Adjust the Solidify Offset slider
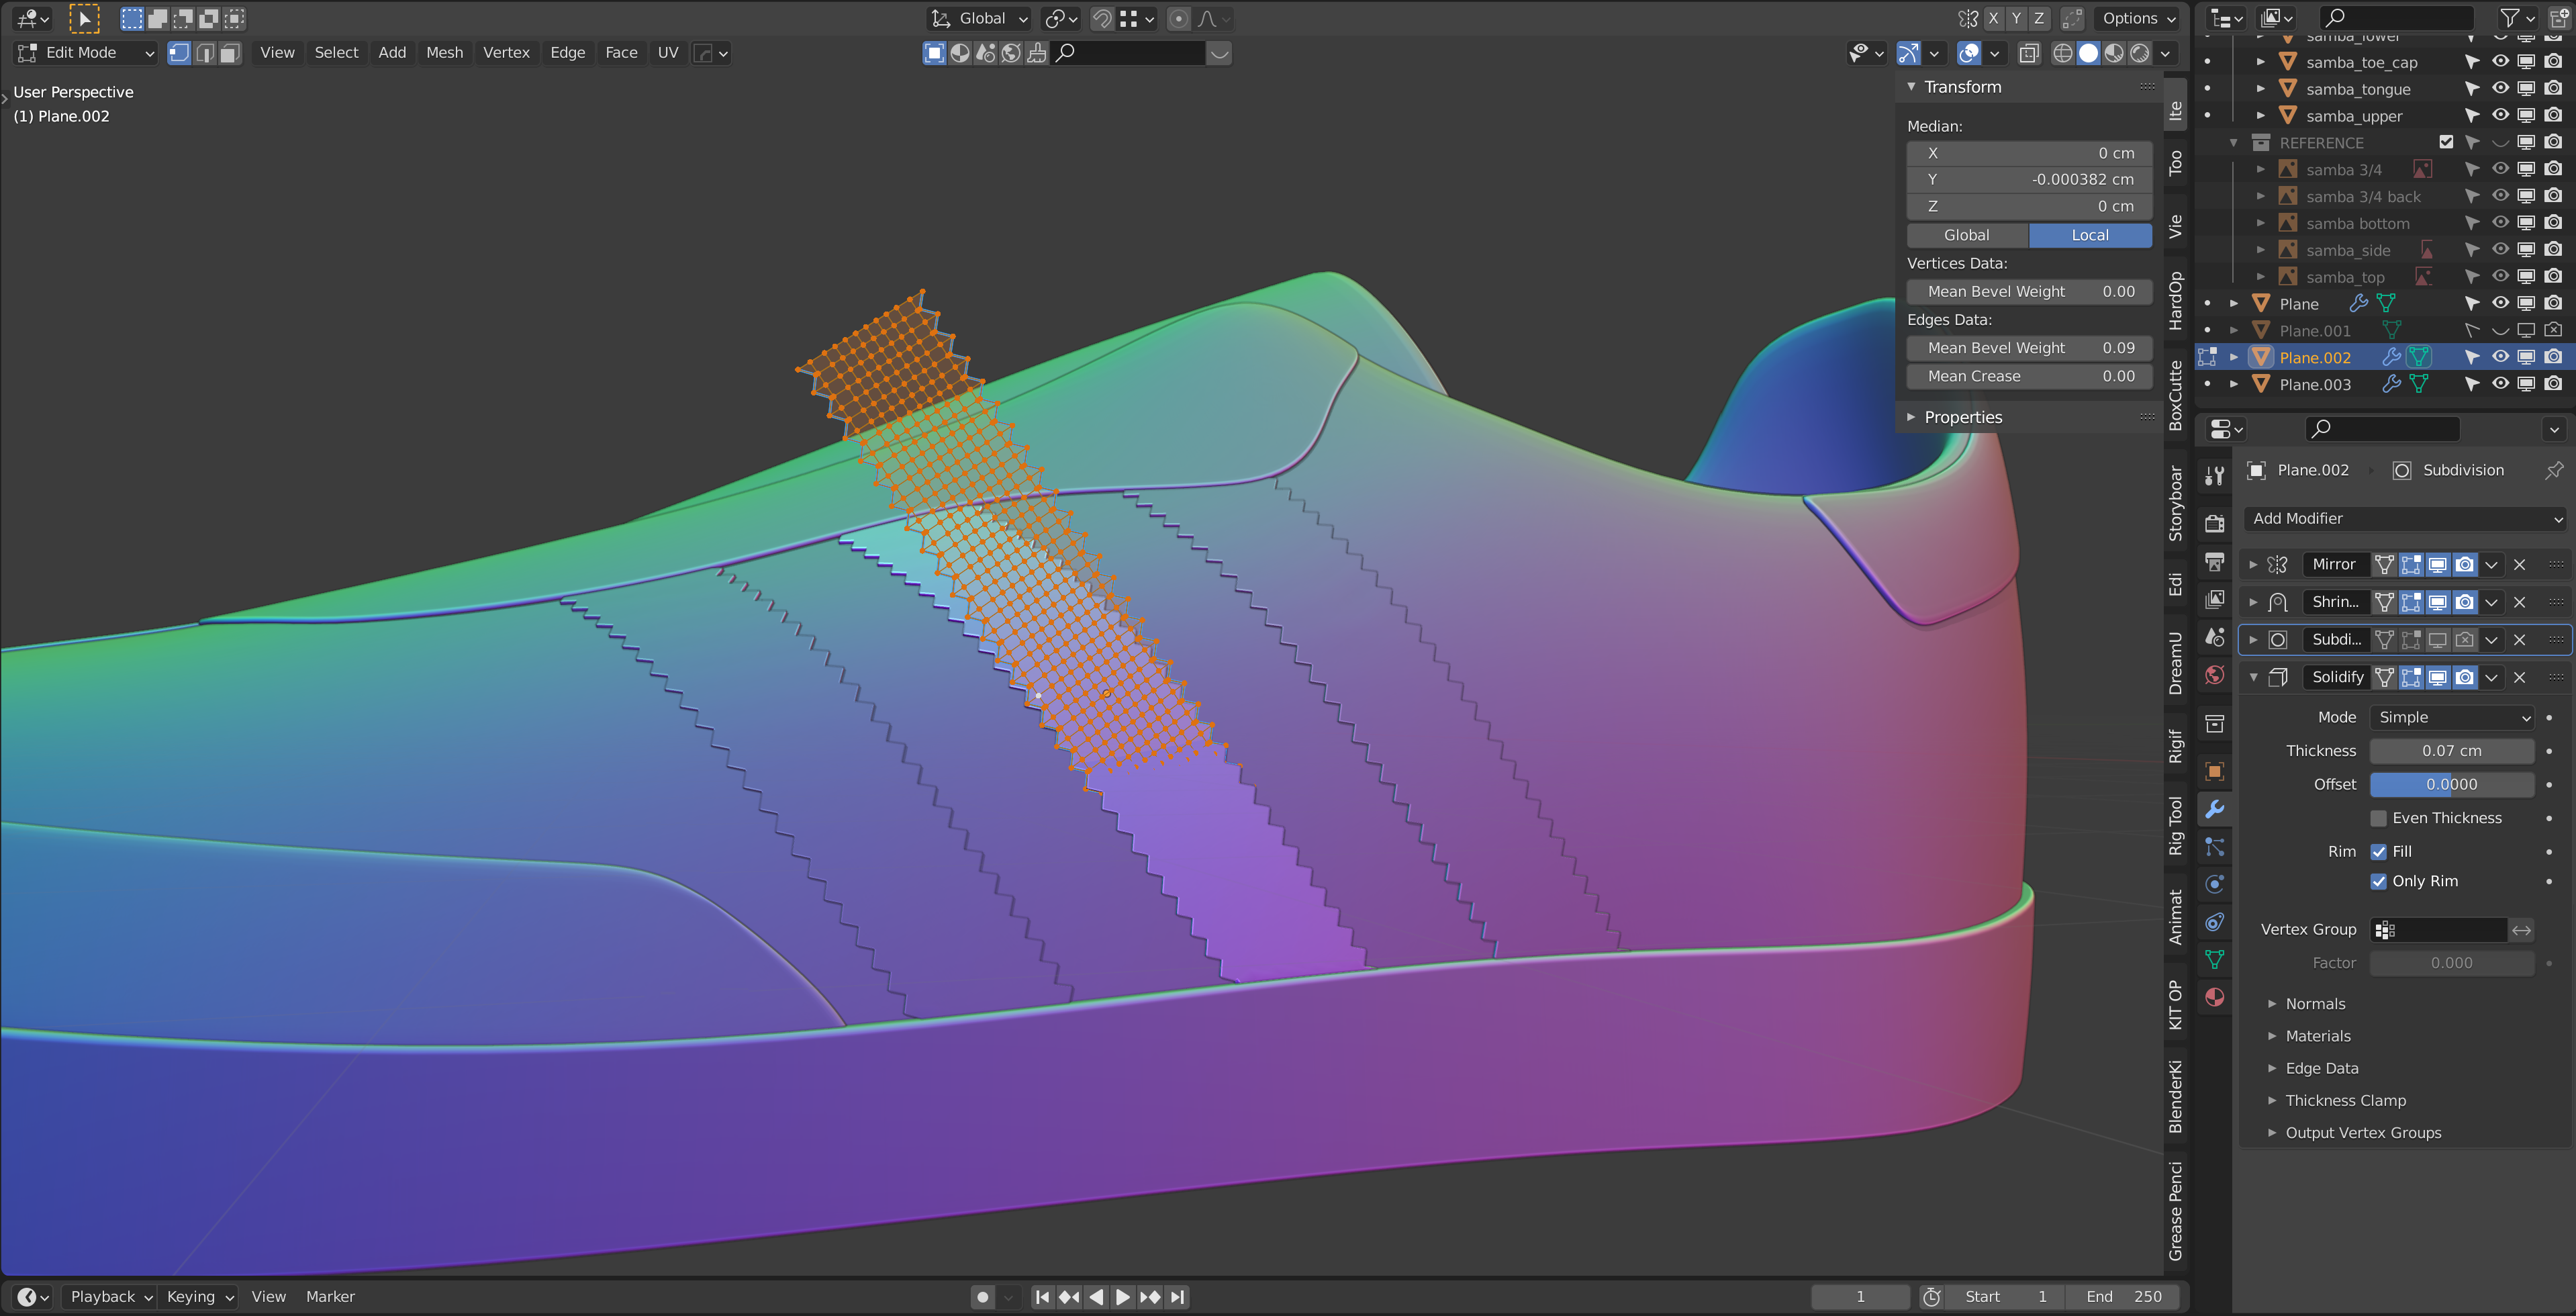The image size is (2576, 1316). 2452,784
